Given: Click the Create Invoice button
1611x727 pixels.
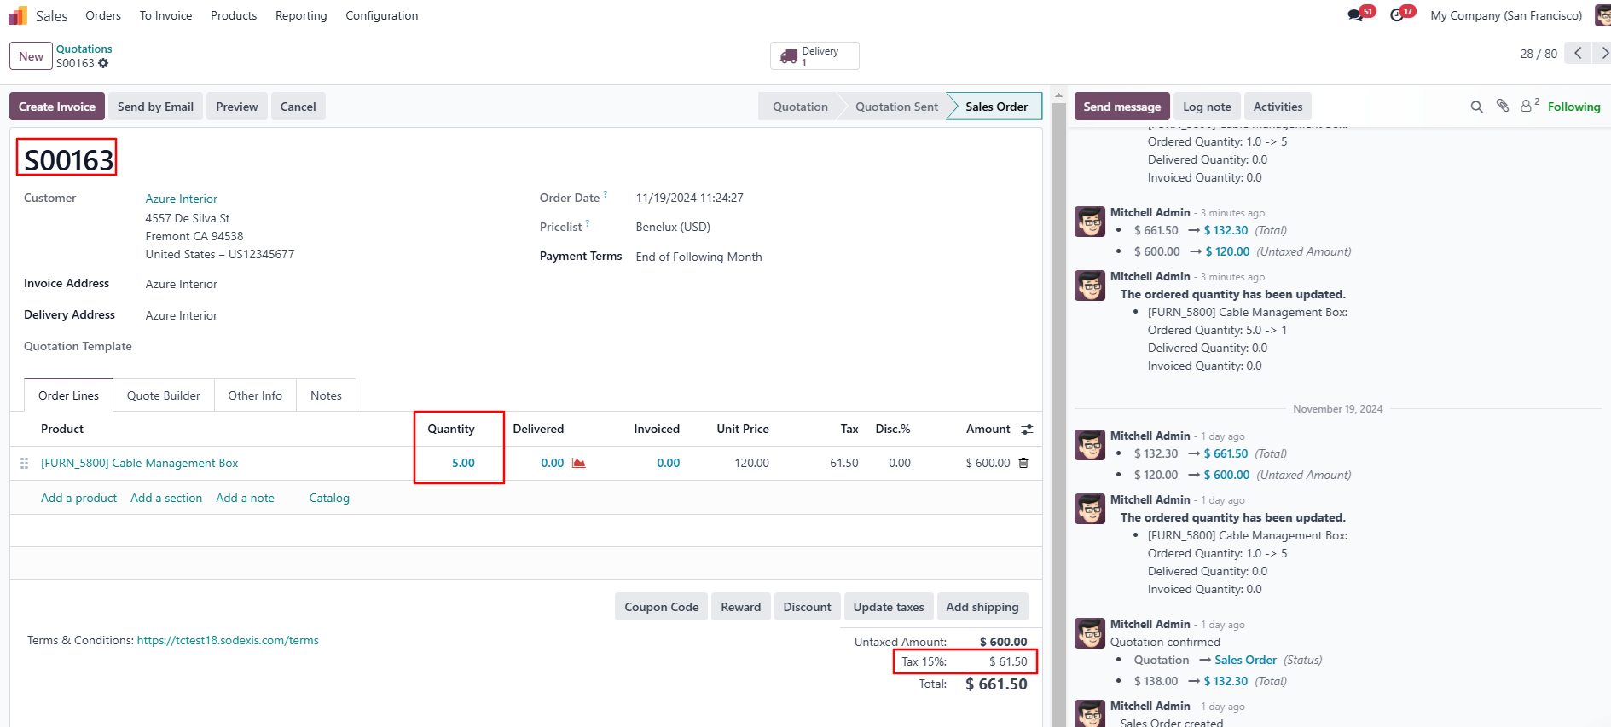Looking at the screenshot, I should pos(57,107).
